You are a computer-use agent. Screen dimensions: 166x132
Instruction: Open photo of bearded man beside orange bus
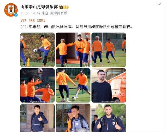(109, 85)
